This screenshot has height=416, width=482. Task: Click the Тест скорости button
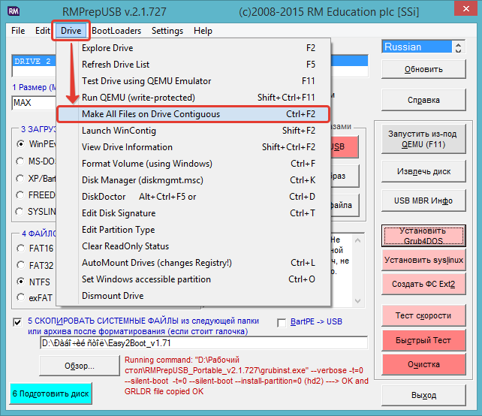(x=423, y=315)
